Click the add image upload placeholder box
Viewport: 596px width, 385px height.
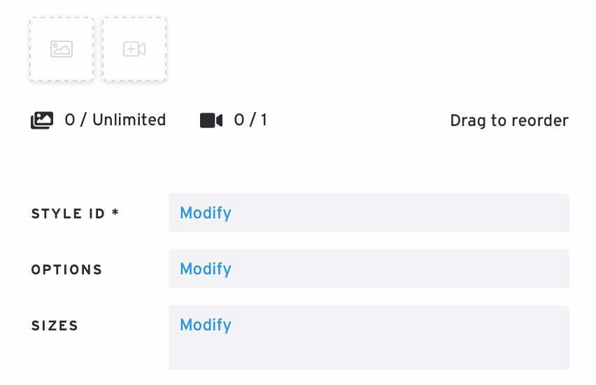point(62,49)
